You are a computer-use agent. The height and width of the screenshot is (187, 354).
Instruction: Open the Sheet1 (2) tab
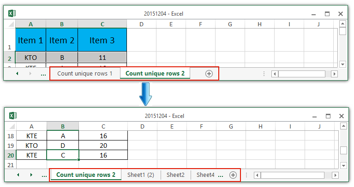point(141,175)
